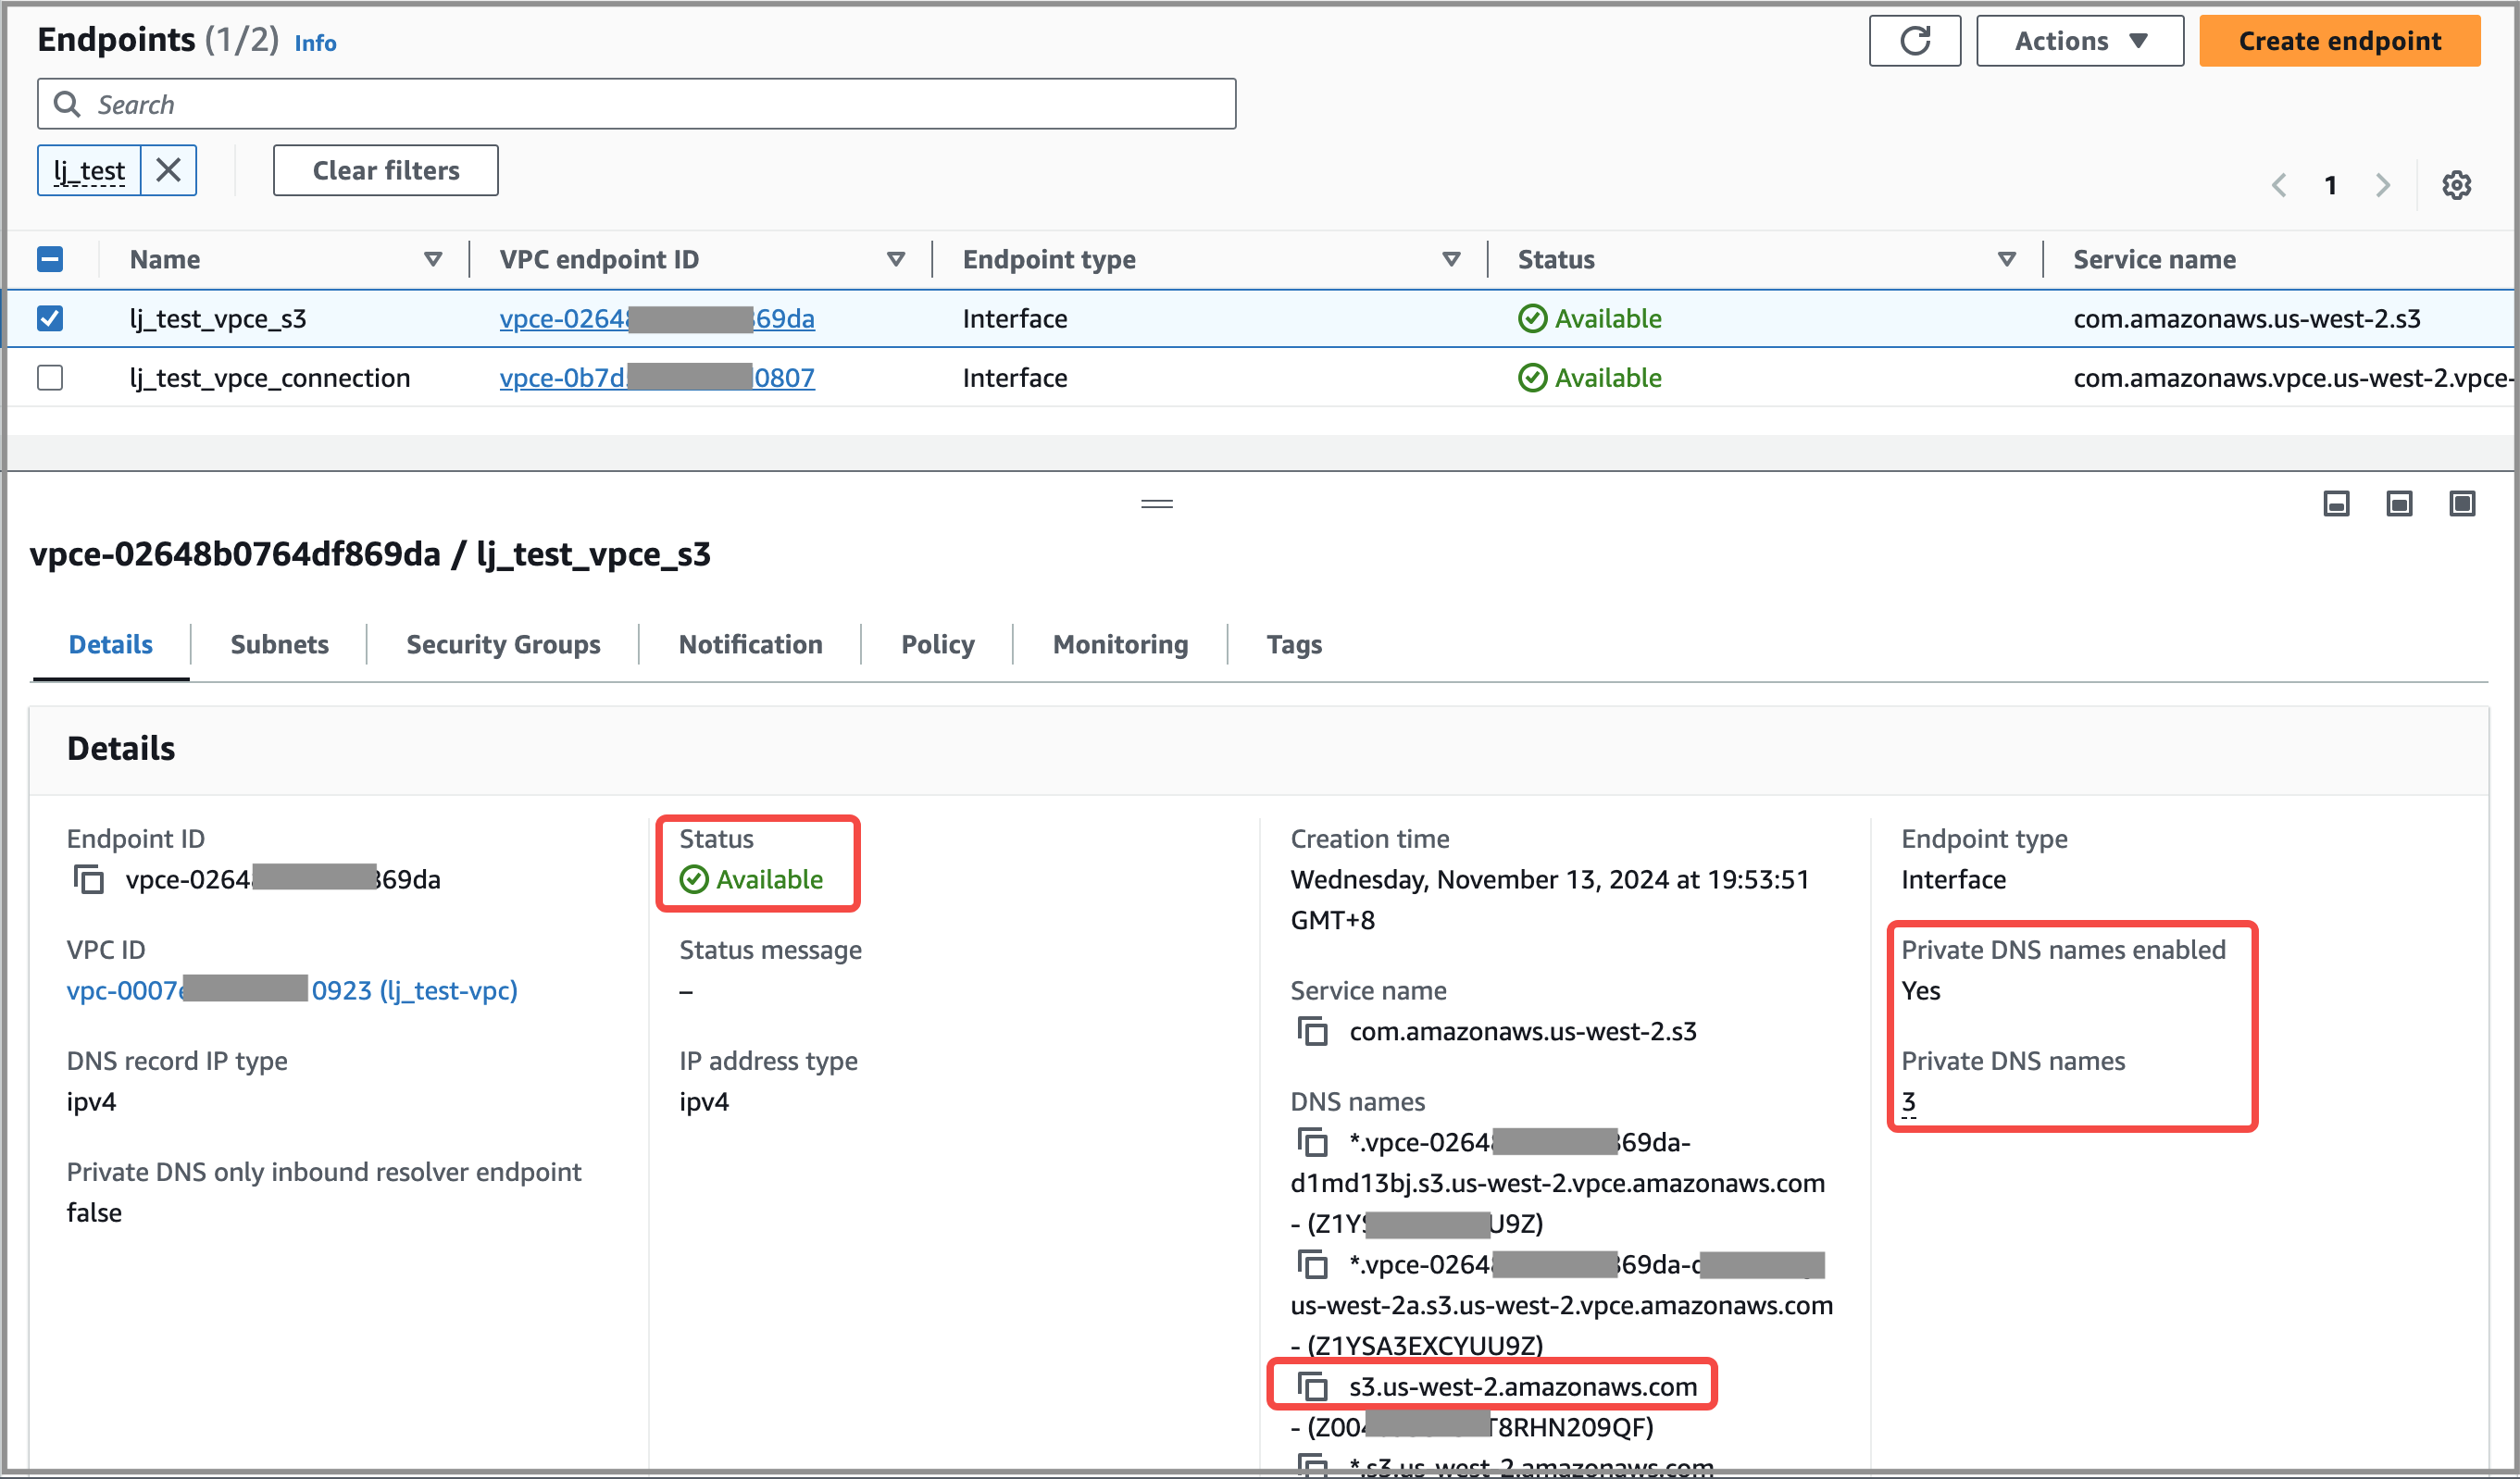This screenshot has height=1479, width=2520.
Task: Expand details panel to full screen view
Action: [x=2462, y=504]
